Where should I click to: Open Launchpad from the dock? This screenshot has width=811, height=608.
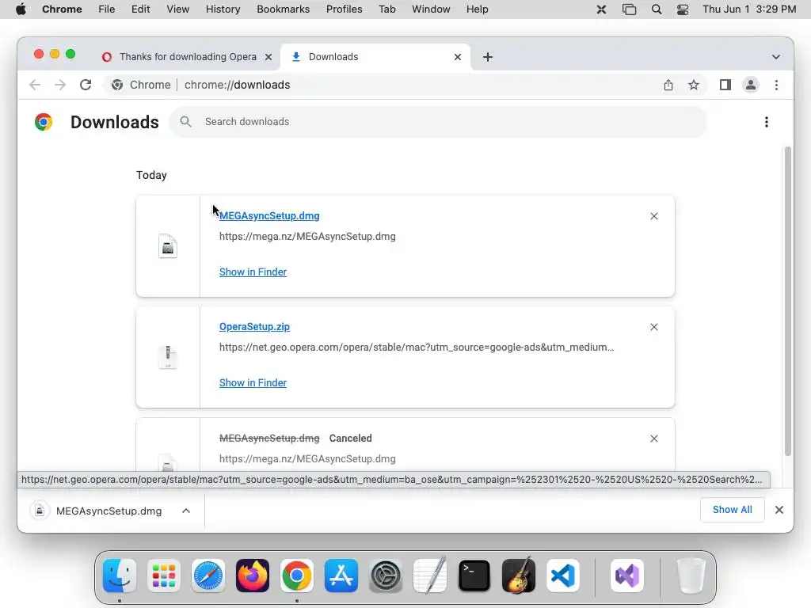coord(164,576)
